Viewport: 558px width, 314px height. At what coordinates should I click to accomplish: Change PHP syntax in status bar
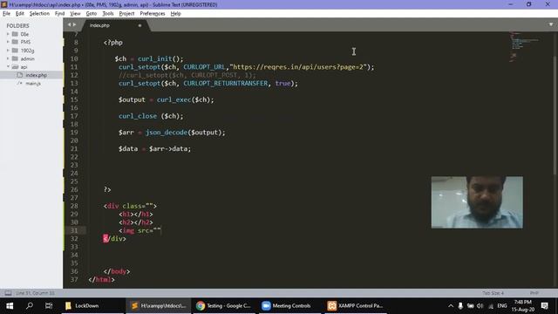coord(534,293)
